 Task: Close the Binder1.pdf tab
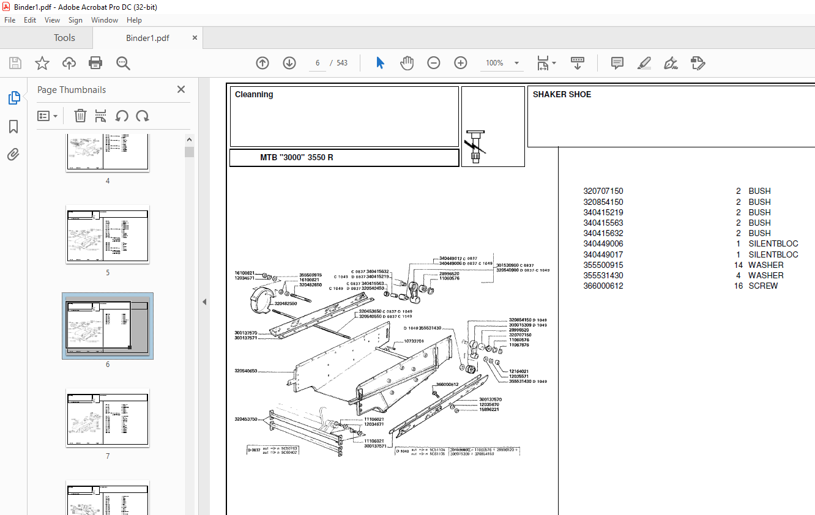(x=195, y=37)
